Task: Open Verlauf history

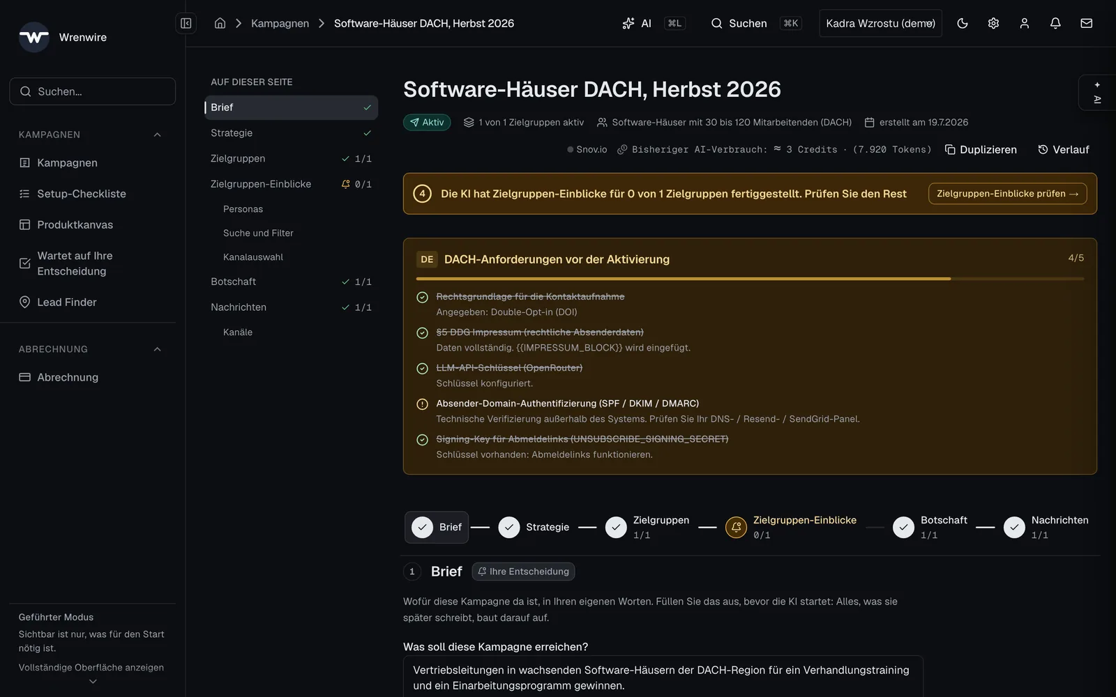Action: click(x=1064, y=149)
